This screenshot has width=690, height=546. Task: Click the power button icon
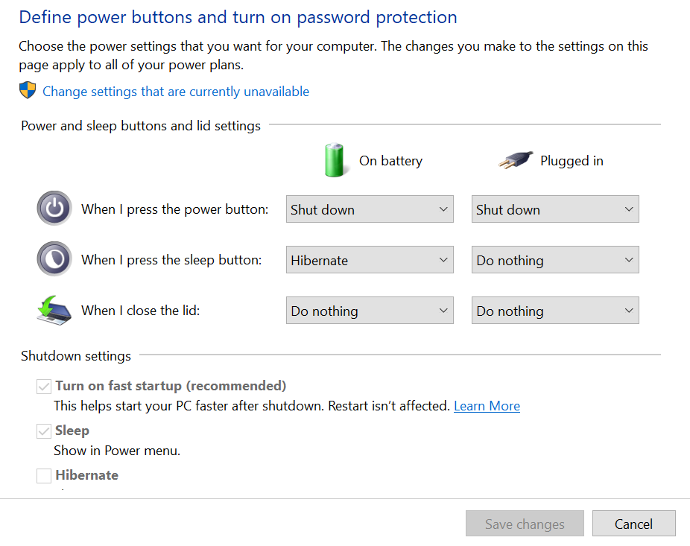coord(54,209)
